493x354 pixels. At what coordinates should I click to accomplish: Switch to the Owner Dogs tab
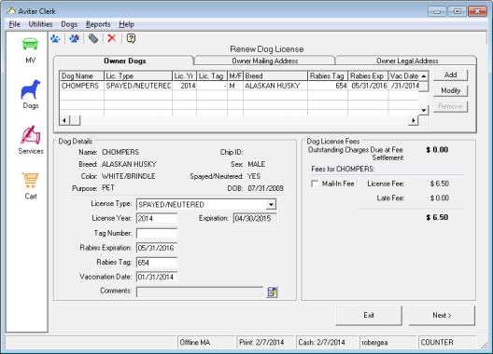[x=124, y=61]
